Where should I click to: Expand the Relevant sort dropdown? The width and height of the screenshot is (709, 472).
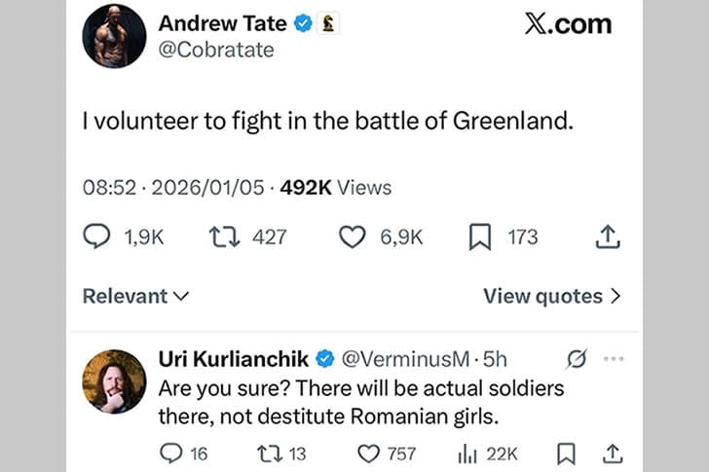pos(135,296)
